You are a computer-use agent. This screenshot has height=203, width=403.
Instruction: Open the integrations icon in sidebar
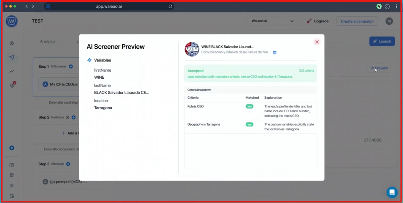click(12, 185)
